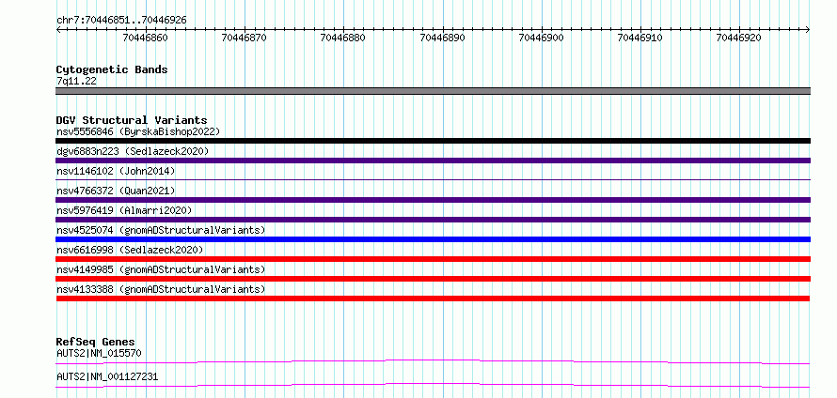This screenshot has width=837, height=398.
Task: Click ruler position 70446880
Action: [342, 38]
